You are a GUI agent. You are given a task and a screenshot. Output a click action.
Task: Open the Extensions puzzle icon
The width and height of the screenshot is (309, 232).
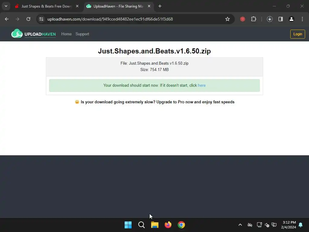(x=253, y=19)
